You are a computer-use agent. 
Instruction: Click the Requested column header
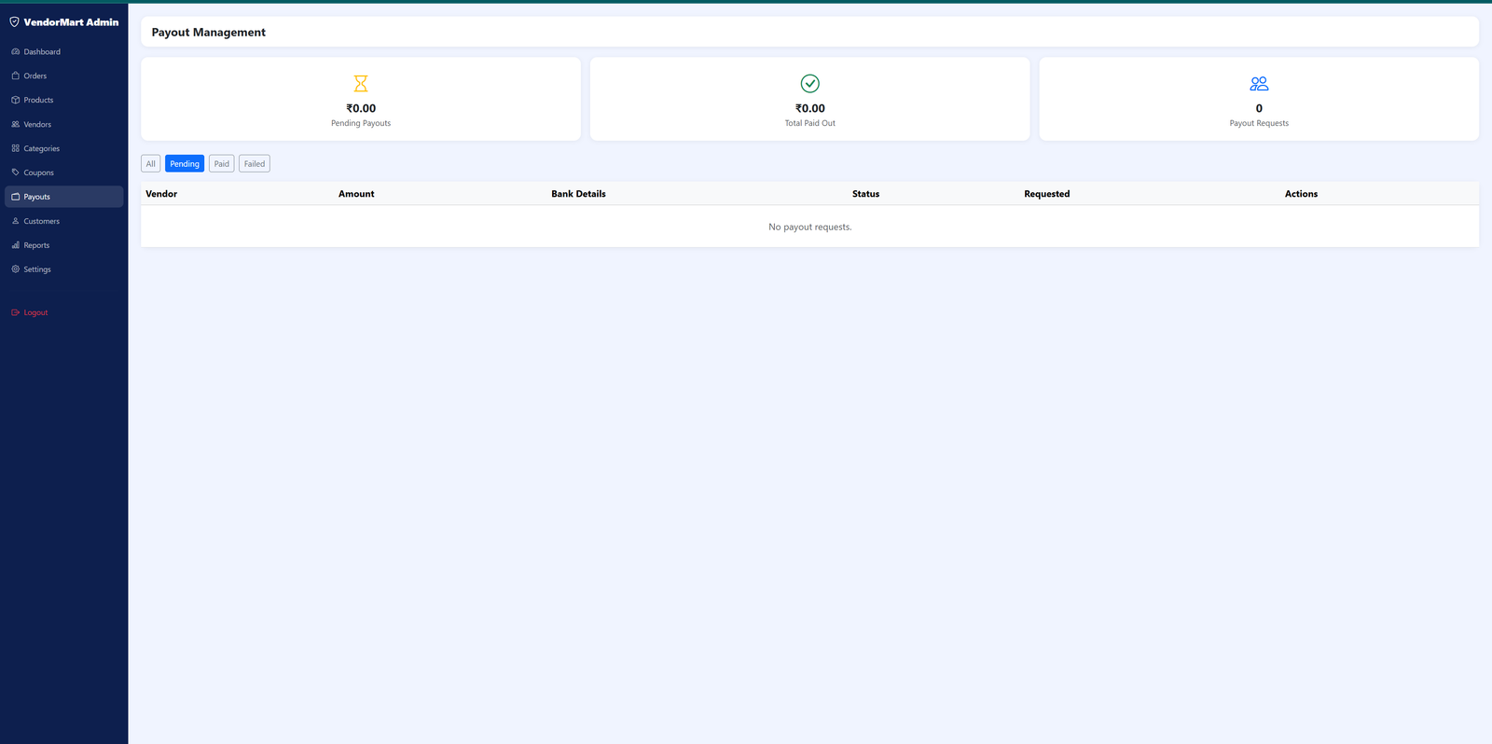tap(1047, 194)
